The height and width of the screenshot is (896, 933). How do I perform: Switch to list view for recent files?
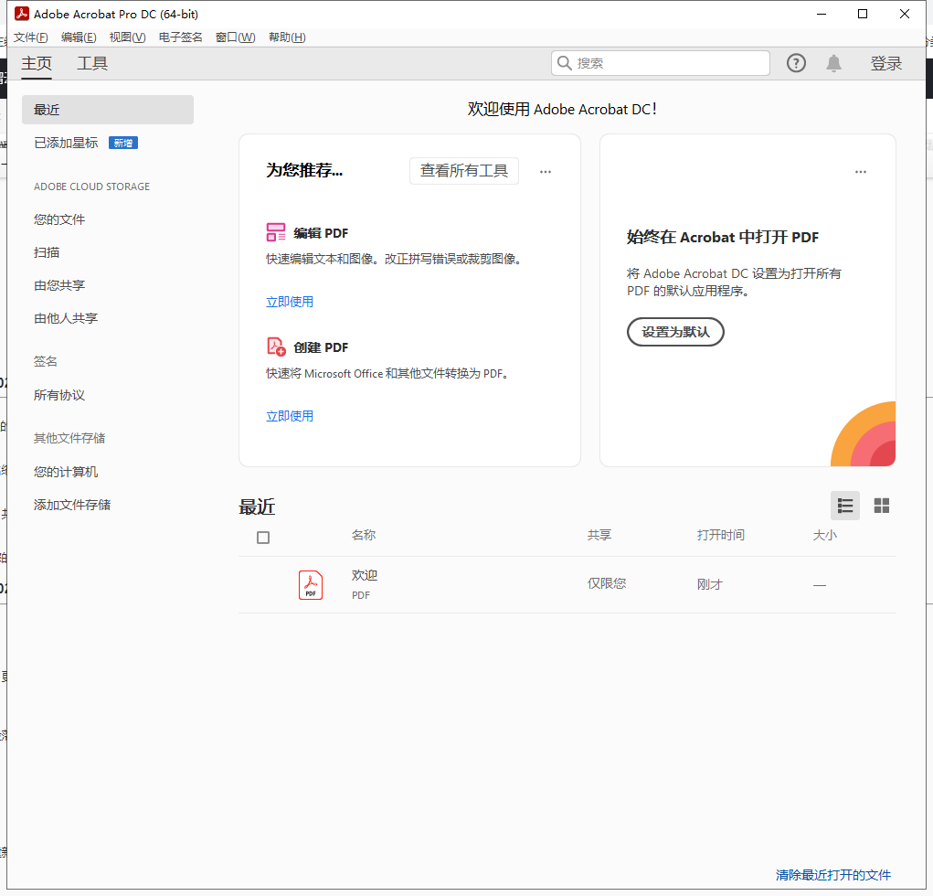[x=844, y=505]
